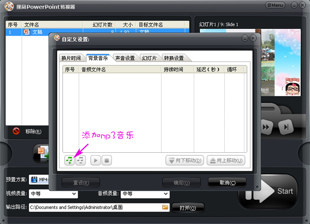This screenshot has height=224, width=310.
Task: Click the PowerPoint file icon in 文稿 row
Action: pos(27,32)
